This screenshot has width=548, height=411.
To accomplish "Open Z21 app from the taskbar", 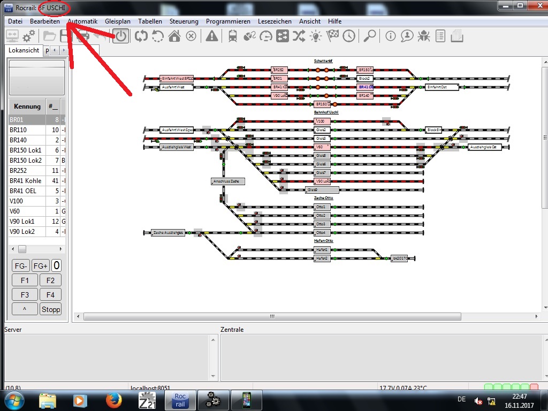I will (147, 400).
